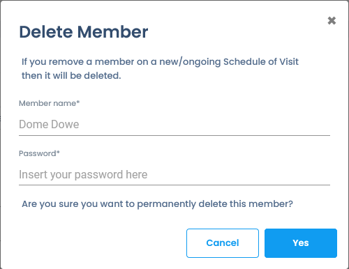Close the Delete Member dialog with X

(332, 20)
